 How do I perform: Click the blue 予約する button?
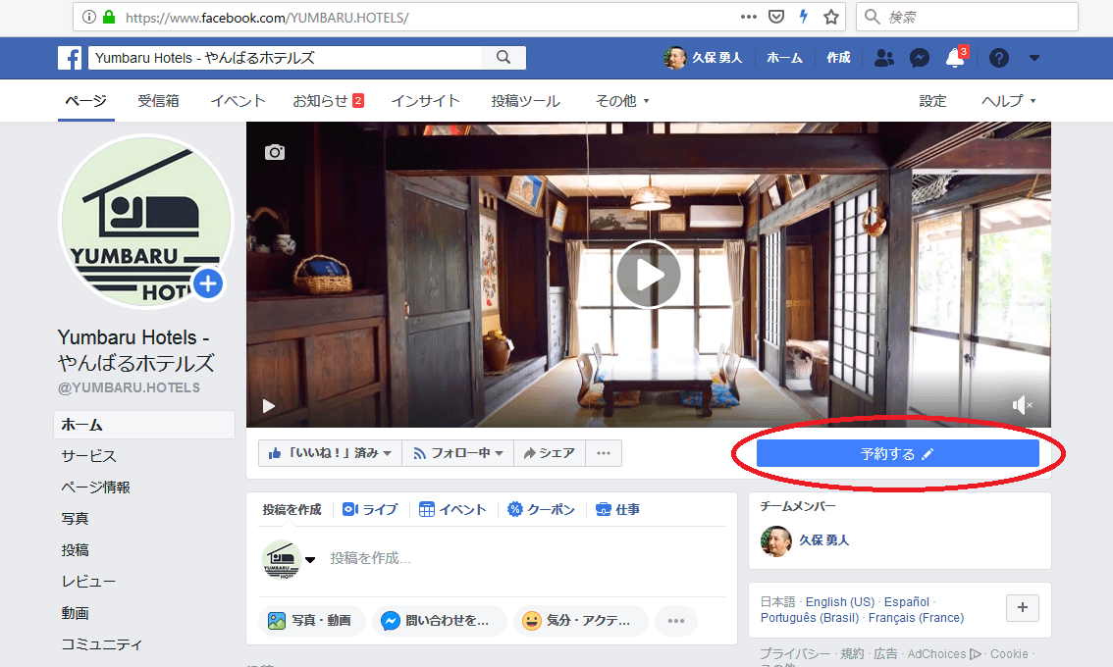[x=897, y=453]
